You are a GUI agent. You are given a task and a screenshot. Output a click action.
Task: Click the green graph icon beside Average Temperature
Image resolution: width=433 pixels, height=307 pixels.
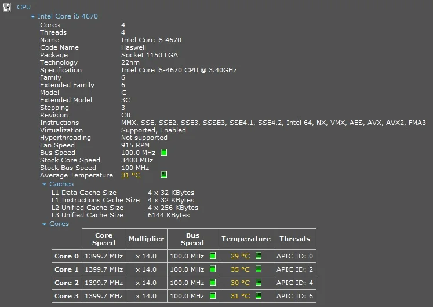click(164, 175)
